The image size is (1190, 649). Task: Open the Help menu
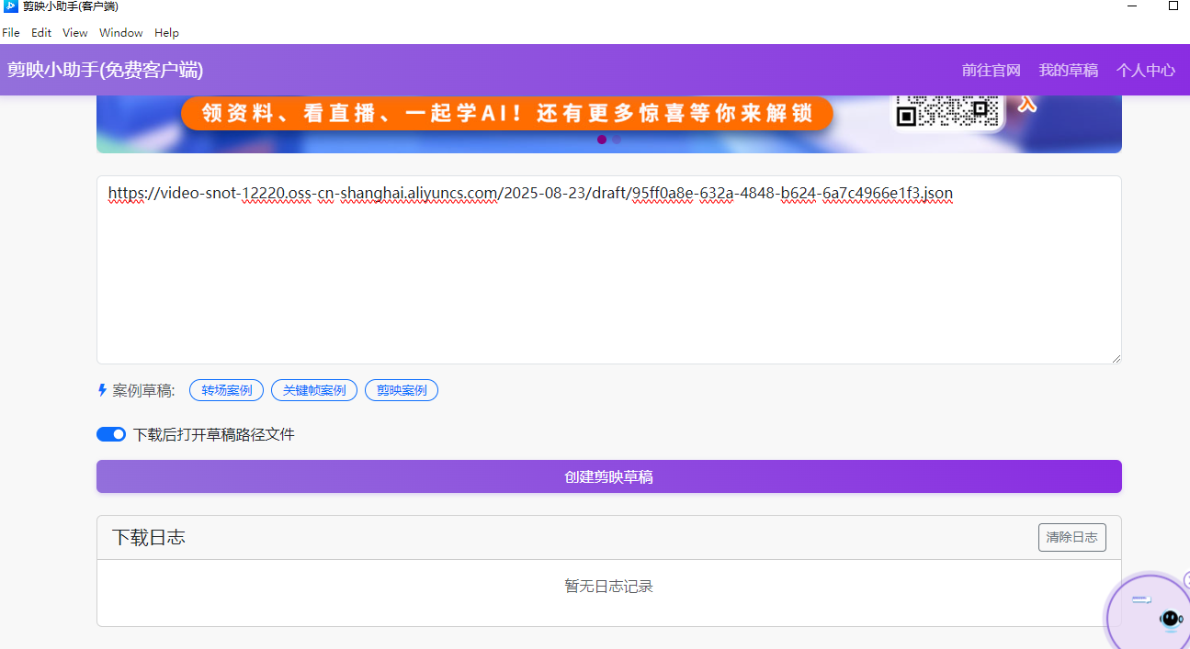tap(166, 32)
